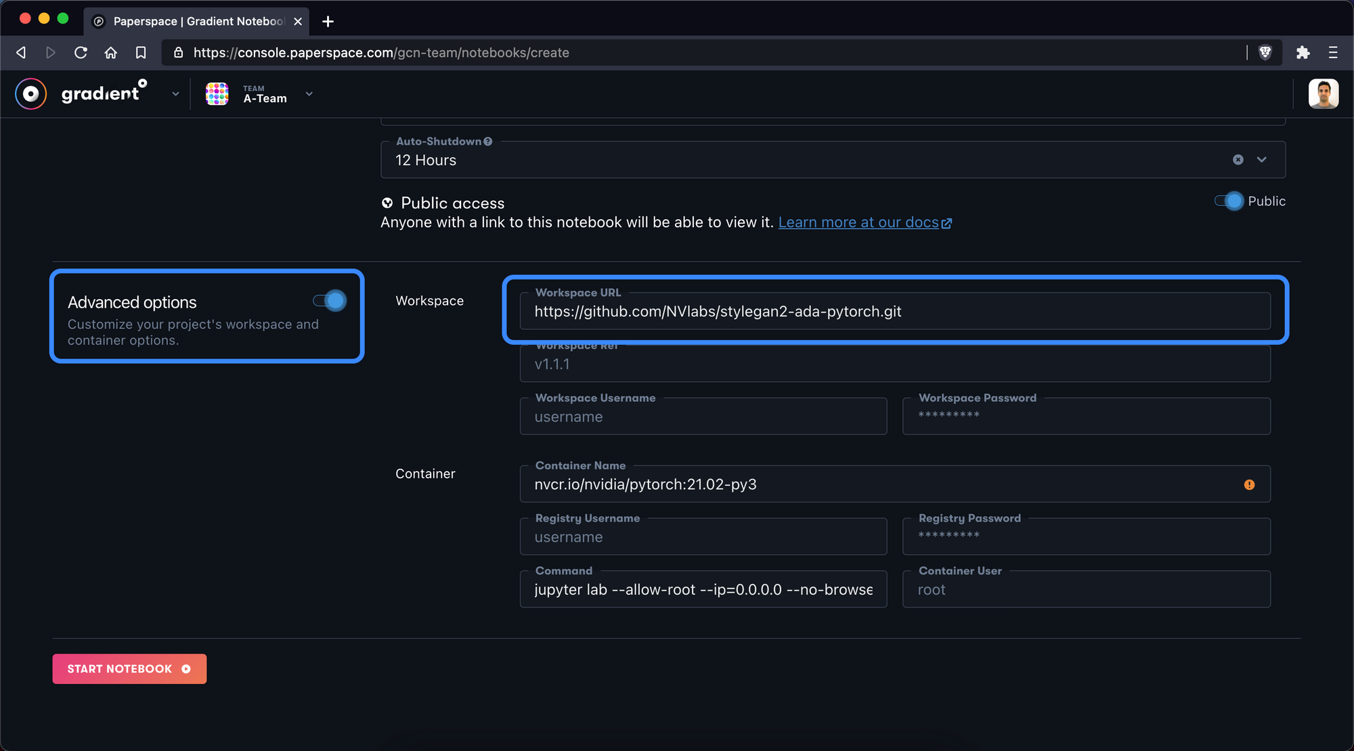Toggle the Public access switch
This screenshot has height=751, width=1354.
(x=1229, y=201)
